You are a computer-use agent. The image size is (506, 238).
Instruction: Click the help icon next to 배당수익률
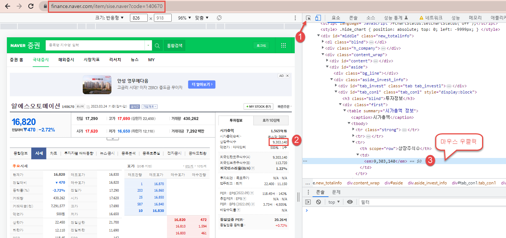[x=238, y=210]
